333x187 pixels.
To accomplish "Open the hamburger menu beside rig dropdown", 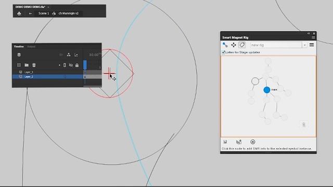I will click(x=312, y=45).
